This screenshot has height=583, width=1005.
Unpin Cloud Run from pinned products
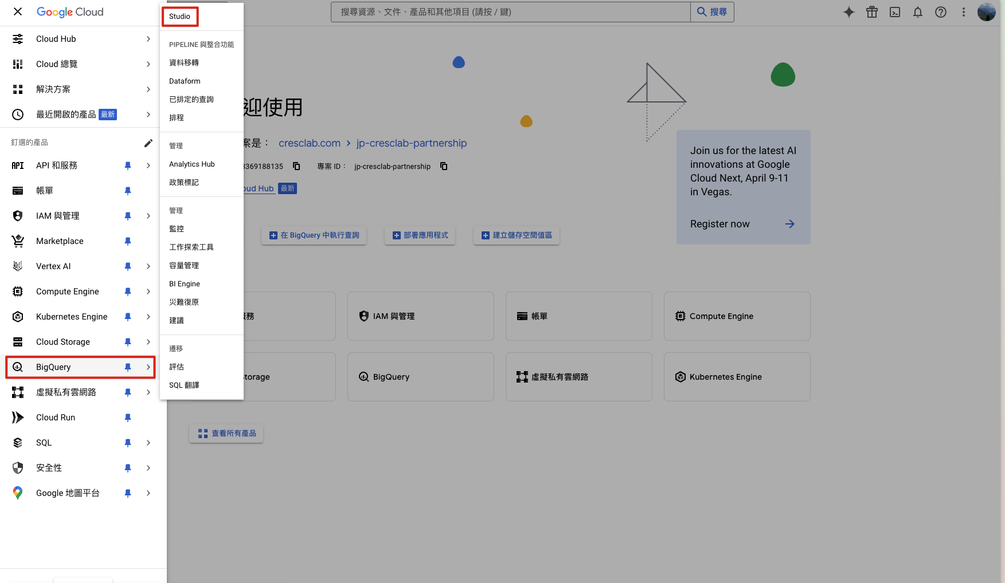128,417
